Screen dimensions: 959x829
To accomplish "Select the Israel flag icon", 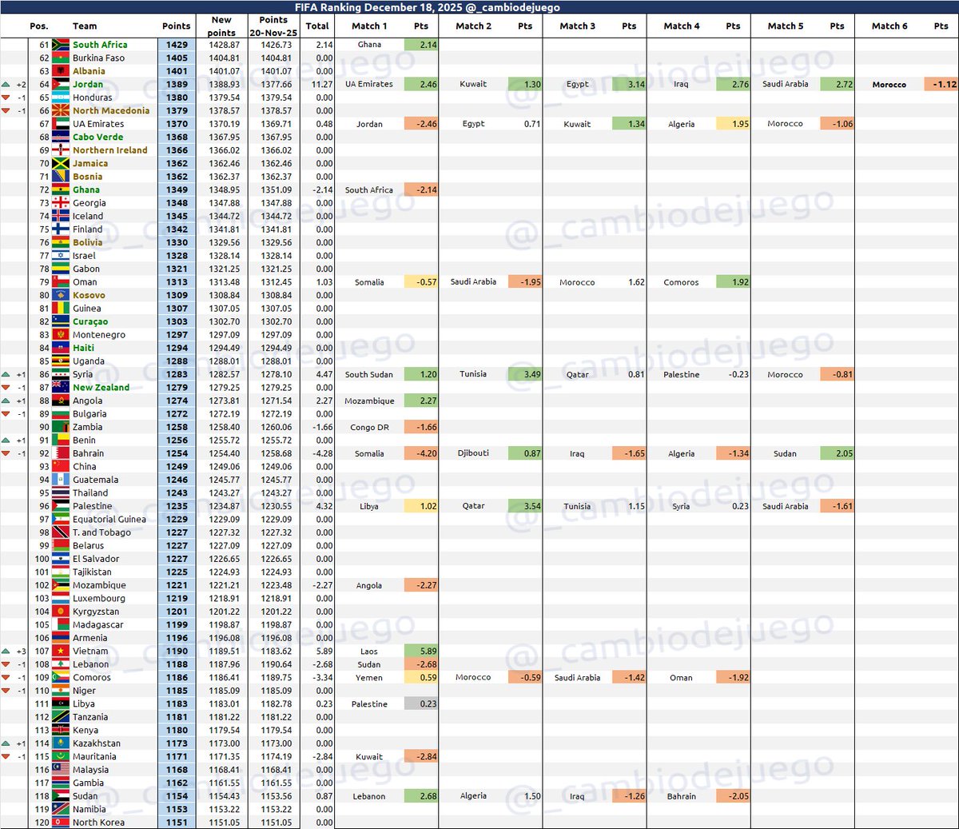I will (61, 256).
